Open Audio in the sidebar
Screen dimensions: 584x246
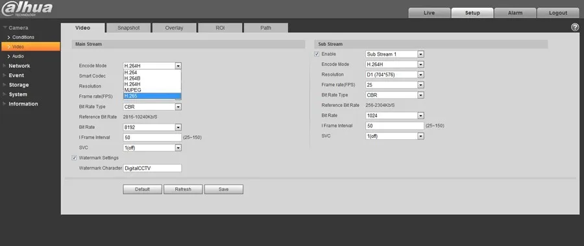point(18,56)
